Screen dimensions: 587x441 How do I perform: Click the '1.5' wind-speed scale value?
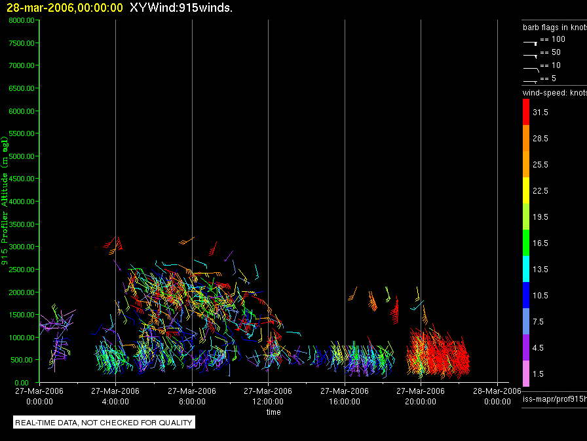click(x=538, y=374)
